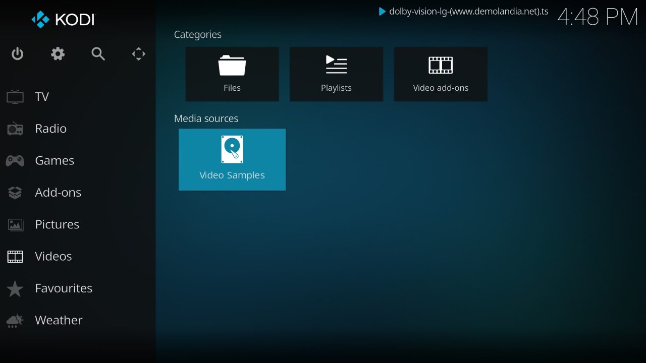This screenshot has width=646, height=363.
Task: Open Games via its gamepad icon
Action: pos(15,160)
